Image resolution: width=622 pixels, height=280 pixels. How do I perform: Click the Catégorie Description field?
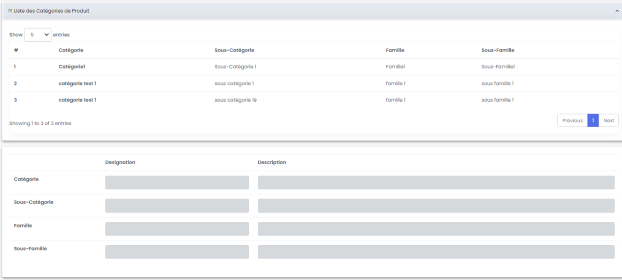(x=436, y=182)
